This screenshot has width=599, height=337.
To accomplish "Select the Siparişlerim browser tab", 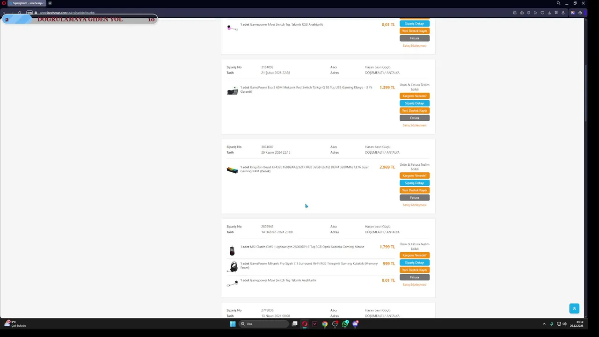I will [26, 3].
